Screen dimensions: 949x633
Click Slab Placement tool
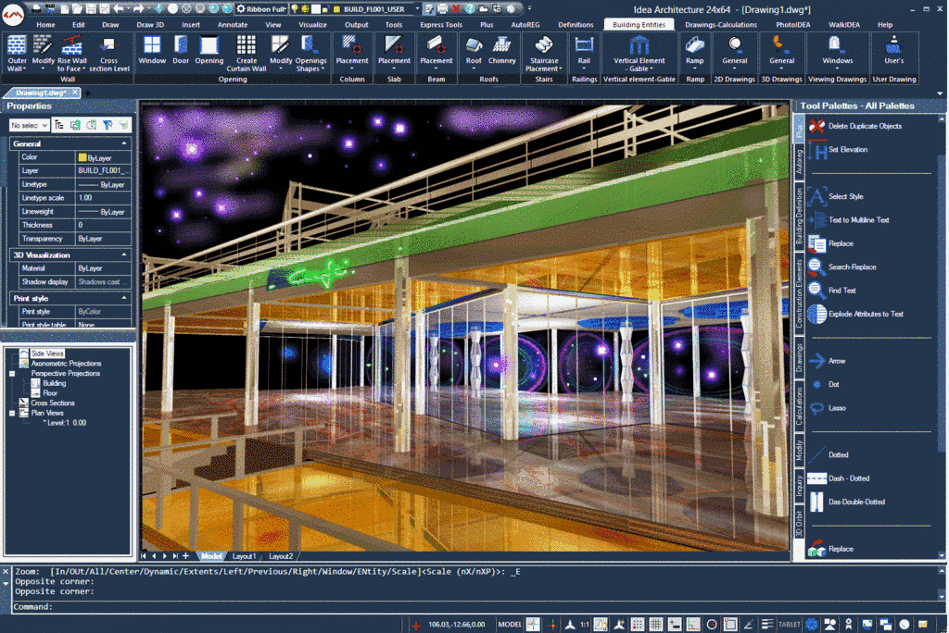394,53
